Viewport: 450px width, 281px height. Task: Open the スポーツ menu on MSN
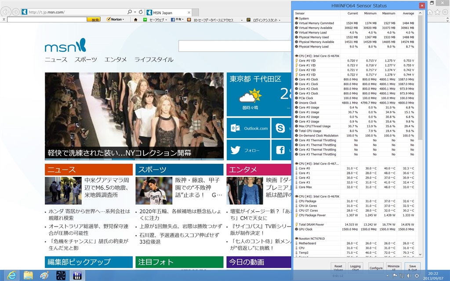[86, 60]
